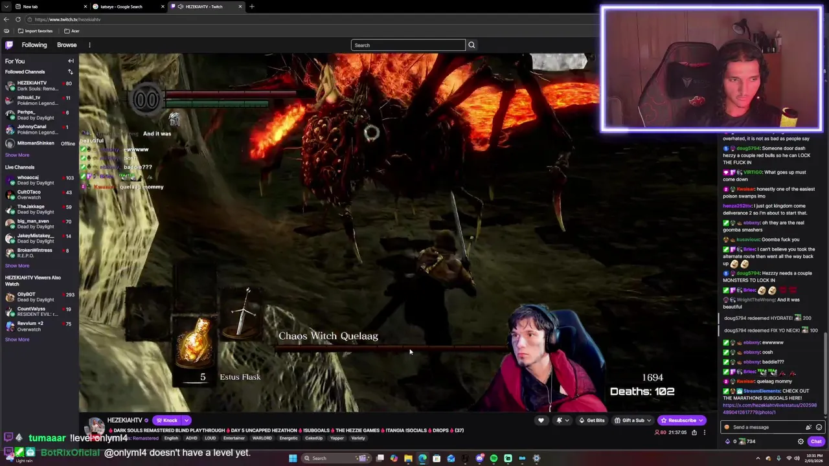Click the Resubscribe button
Screen dimensions: 829x466
coord(682,421)
